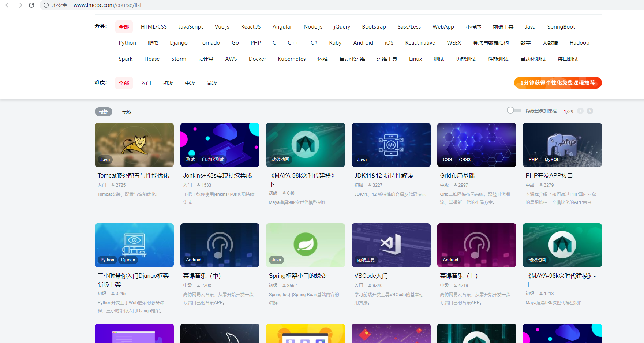Go back using the browser back arrow
The image size is (644, 343).
click(8, 5)
